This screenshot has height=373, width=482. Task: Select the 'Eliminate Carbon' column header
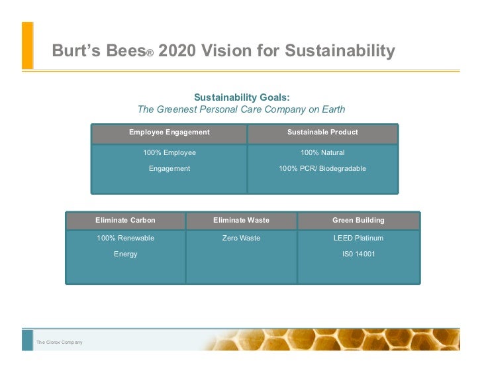click(125, 220)
